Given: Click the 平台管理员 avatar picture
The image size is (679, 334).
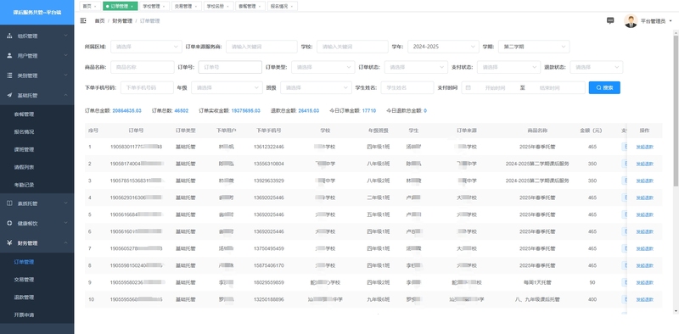Looking at the screenshot, I should (631, 20).
